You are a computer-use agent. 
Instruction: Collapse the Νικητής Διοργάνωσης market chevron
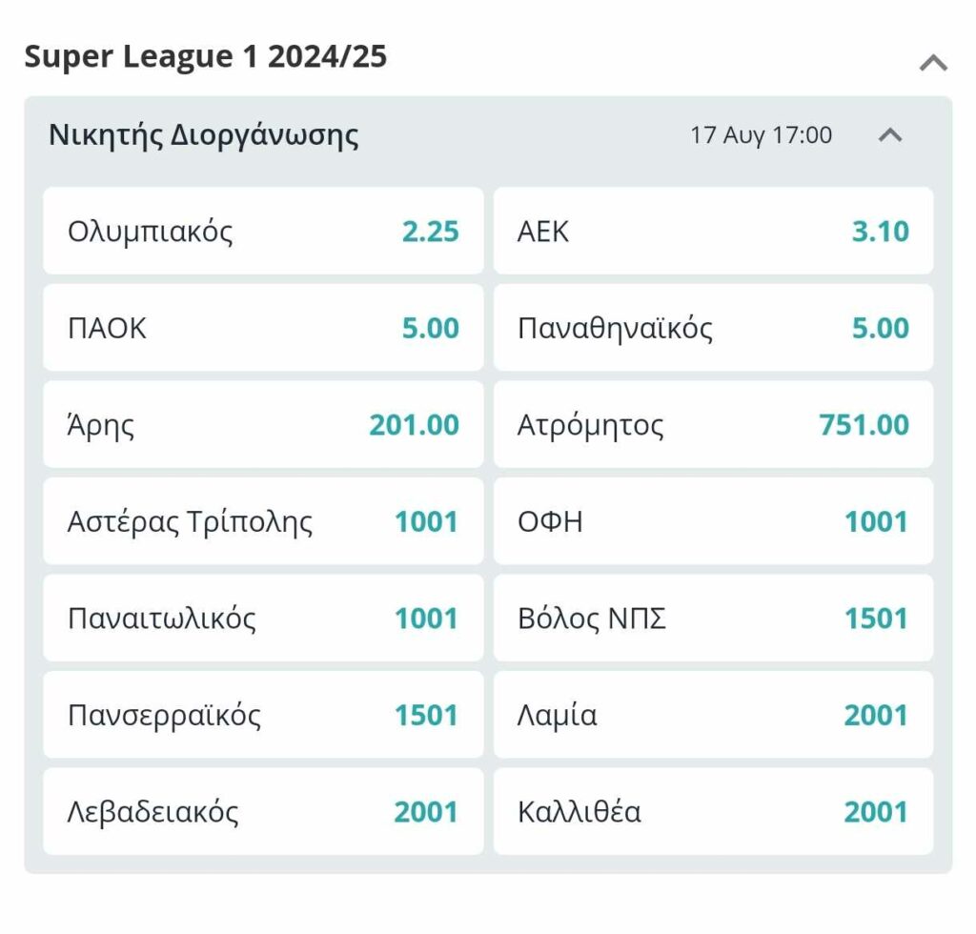coord(889,135)
